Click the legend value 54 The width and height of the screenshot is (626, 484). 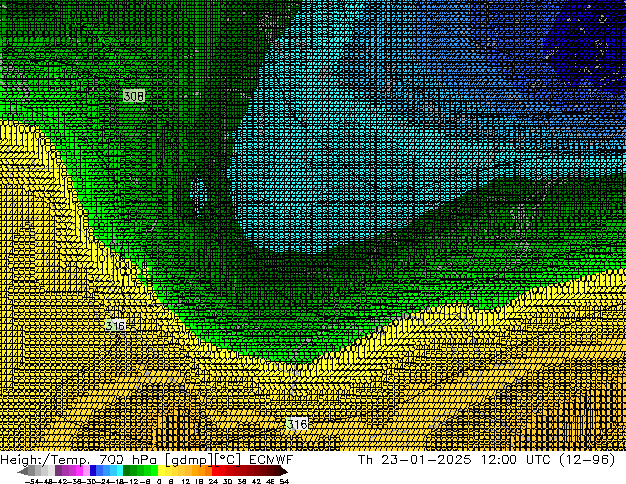(x=284, y=482)
